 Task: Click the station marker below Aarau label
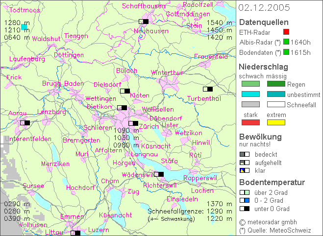coord(25,123)
